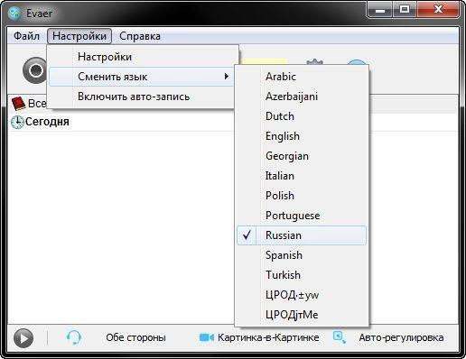Click the Авто-регулировка resize icon
The width and height of the screenshot is (466, 359).
point(340,337)
